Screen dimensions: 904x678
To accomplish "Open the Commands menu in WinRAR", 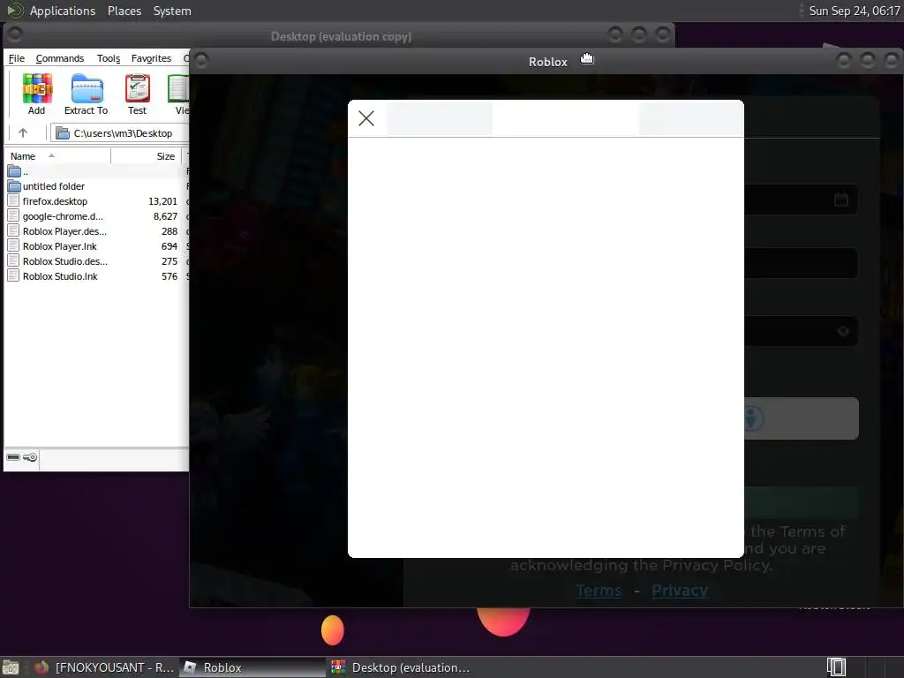I will (x=60, y=58).
